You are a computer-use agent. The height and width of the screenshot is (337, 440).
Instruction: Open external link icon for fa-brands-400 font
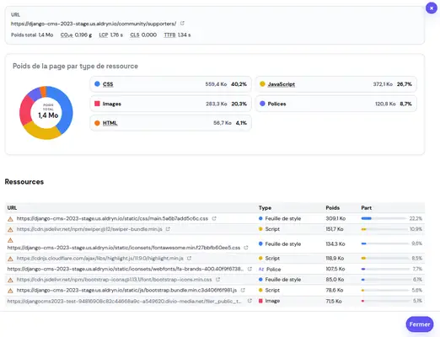tap(250, 269)
